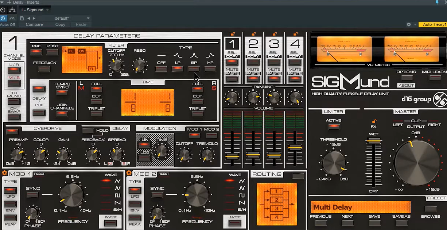This screenshot has width=447, height=230.
Task: Disable the Limiter Active switch
Action: [x=334, y=127]
